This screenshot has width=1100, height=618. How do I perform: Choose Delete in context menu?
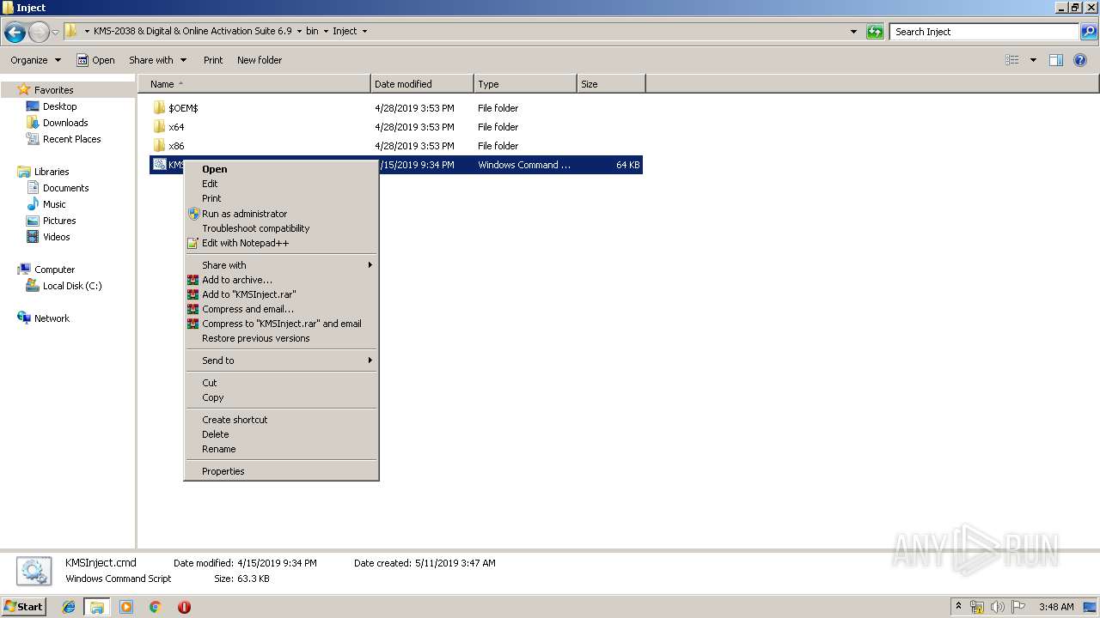(x=282, y=434)
